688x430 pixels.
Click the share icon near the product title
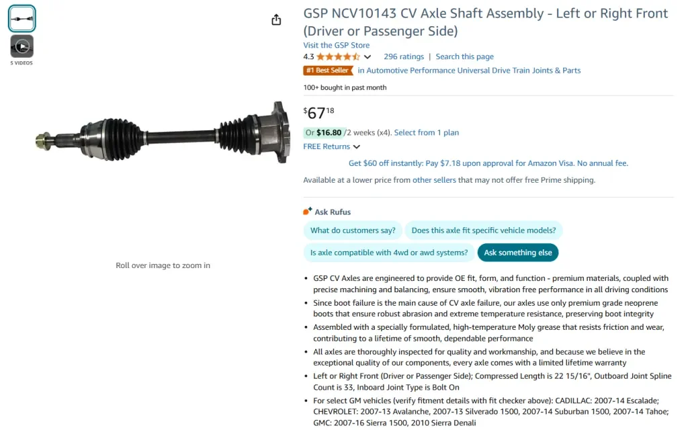[x=276, y=19]
